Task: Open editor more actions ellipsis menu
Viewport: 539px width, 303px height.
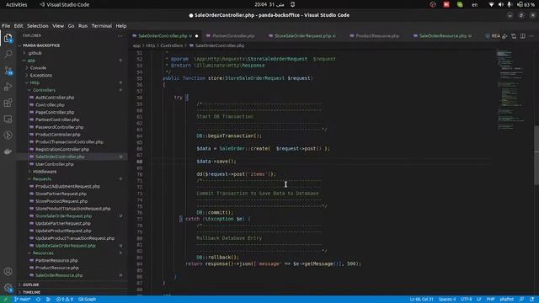Action: point(531,35)
